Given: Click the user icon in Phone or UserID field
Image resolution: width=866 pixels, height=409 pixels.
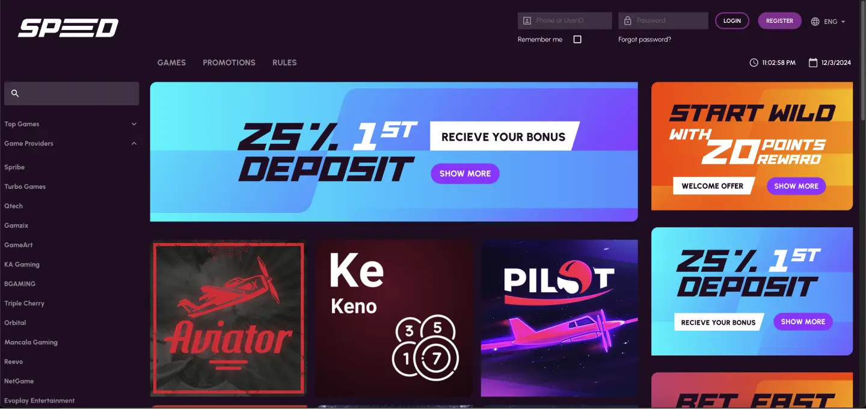Looking at the screenshot, I should coord(527,20).
